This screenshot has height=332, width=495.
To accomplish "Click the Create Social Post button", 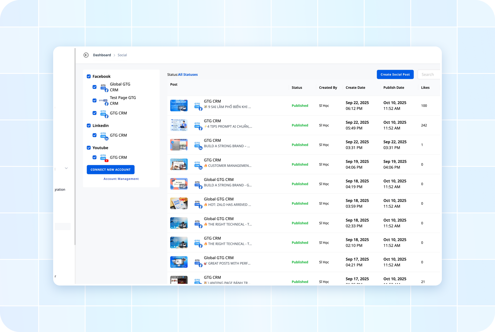I will click(395, 74).
